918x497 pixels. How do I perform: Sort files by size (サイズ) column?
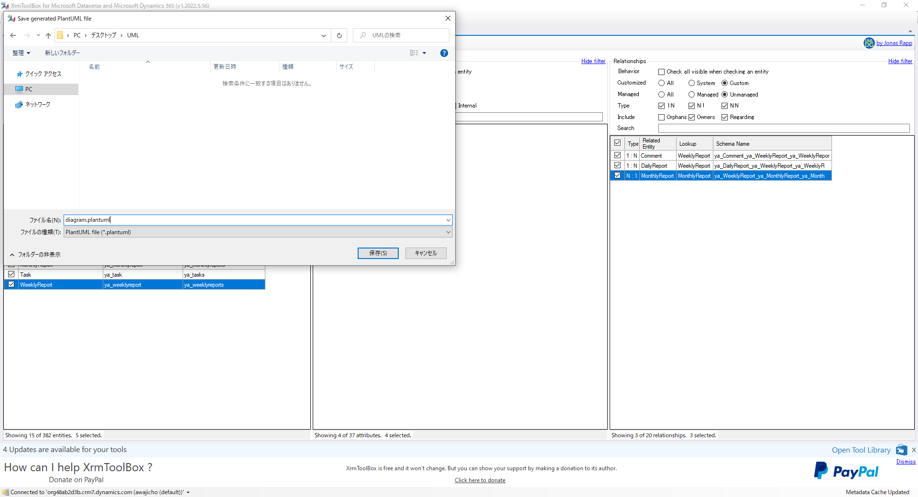click(x=355, y=67)
